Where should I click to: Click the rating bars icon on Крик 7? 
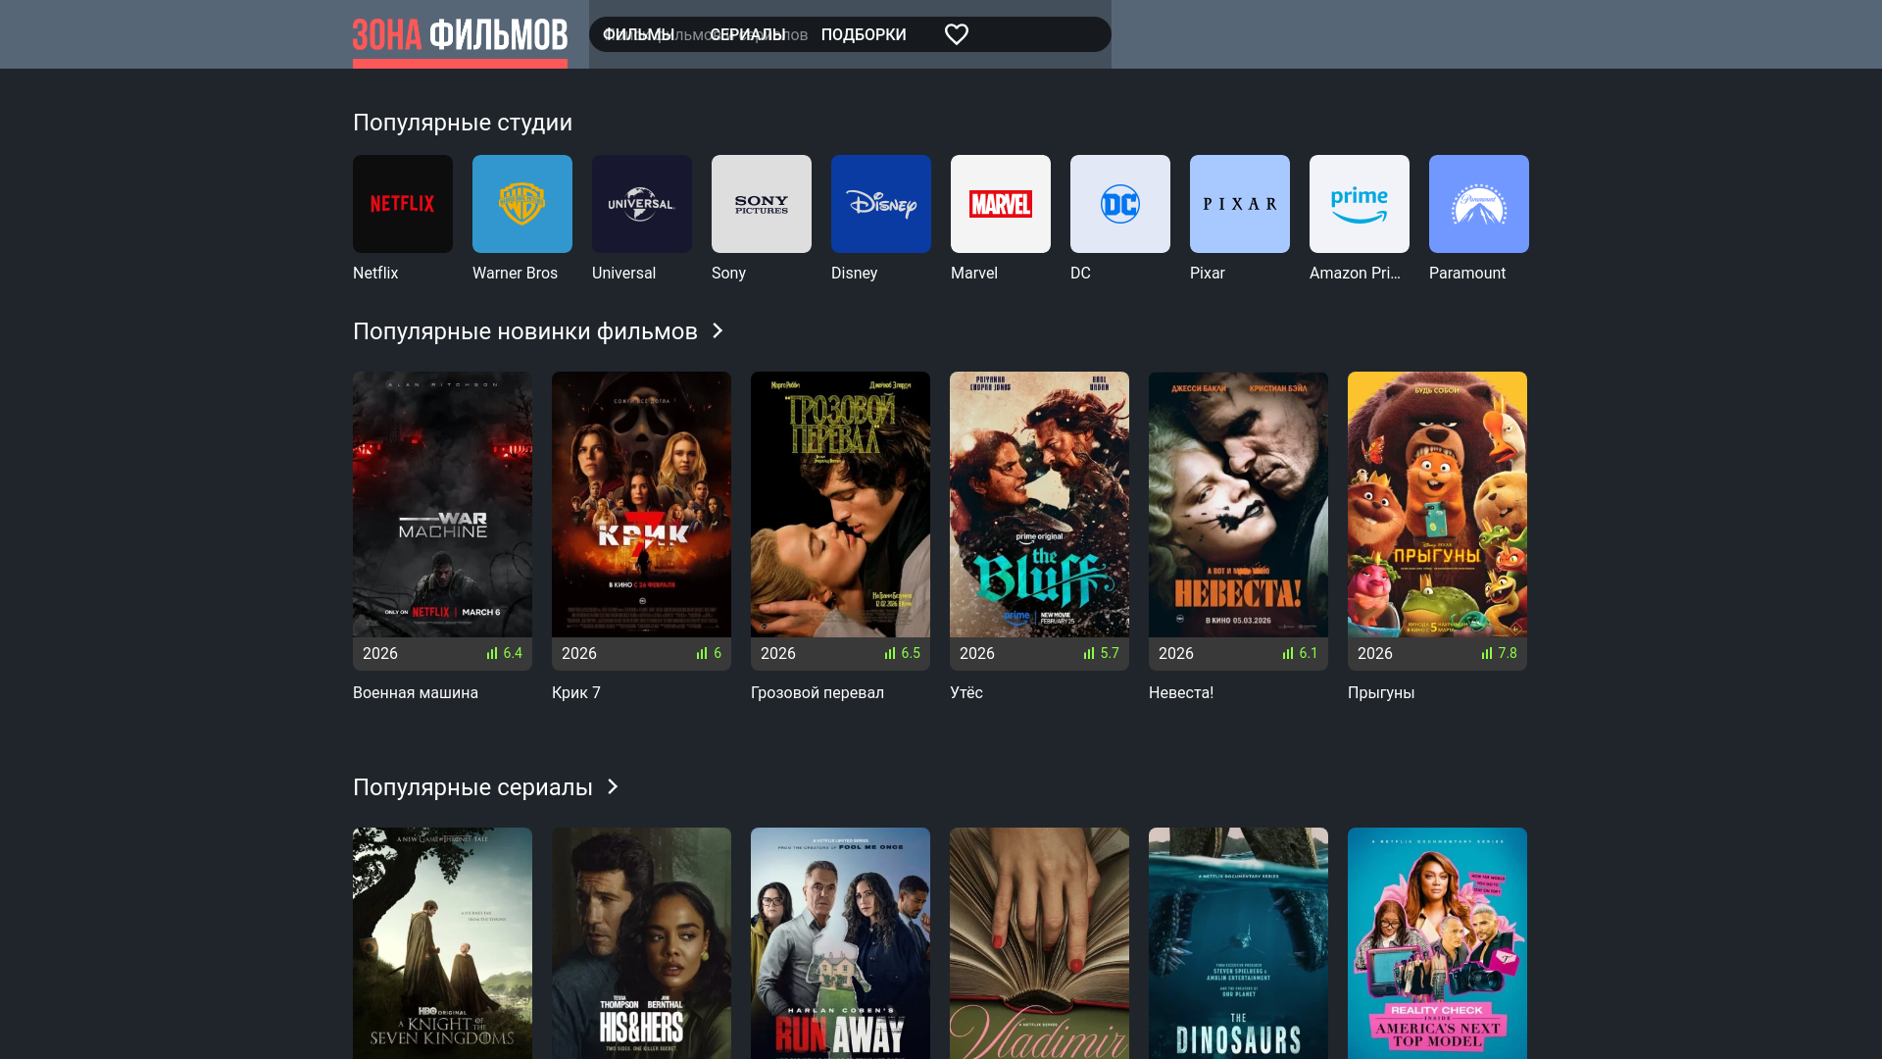702,653
